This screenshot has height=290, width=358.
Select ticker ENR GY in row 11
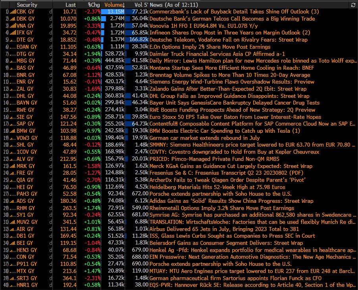click(x=25, y=82)
